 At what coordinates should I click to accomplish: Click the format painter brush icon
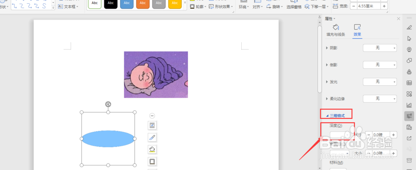click(x=152, y=138)
